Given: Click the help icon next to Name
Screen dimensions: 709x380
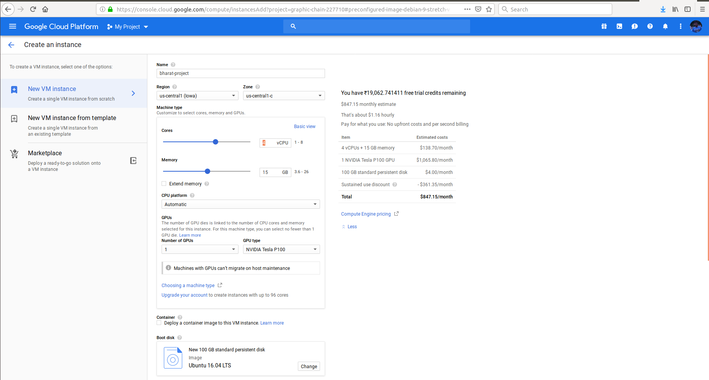Looking at the screenshot, I should click(173, 65).
